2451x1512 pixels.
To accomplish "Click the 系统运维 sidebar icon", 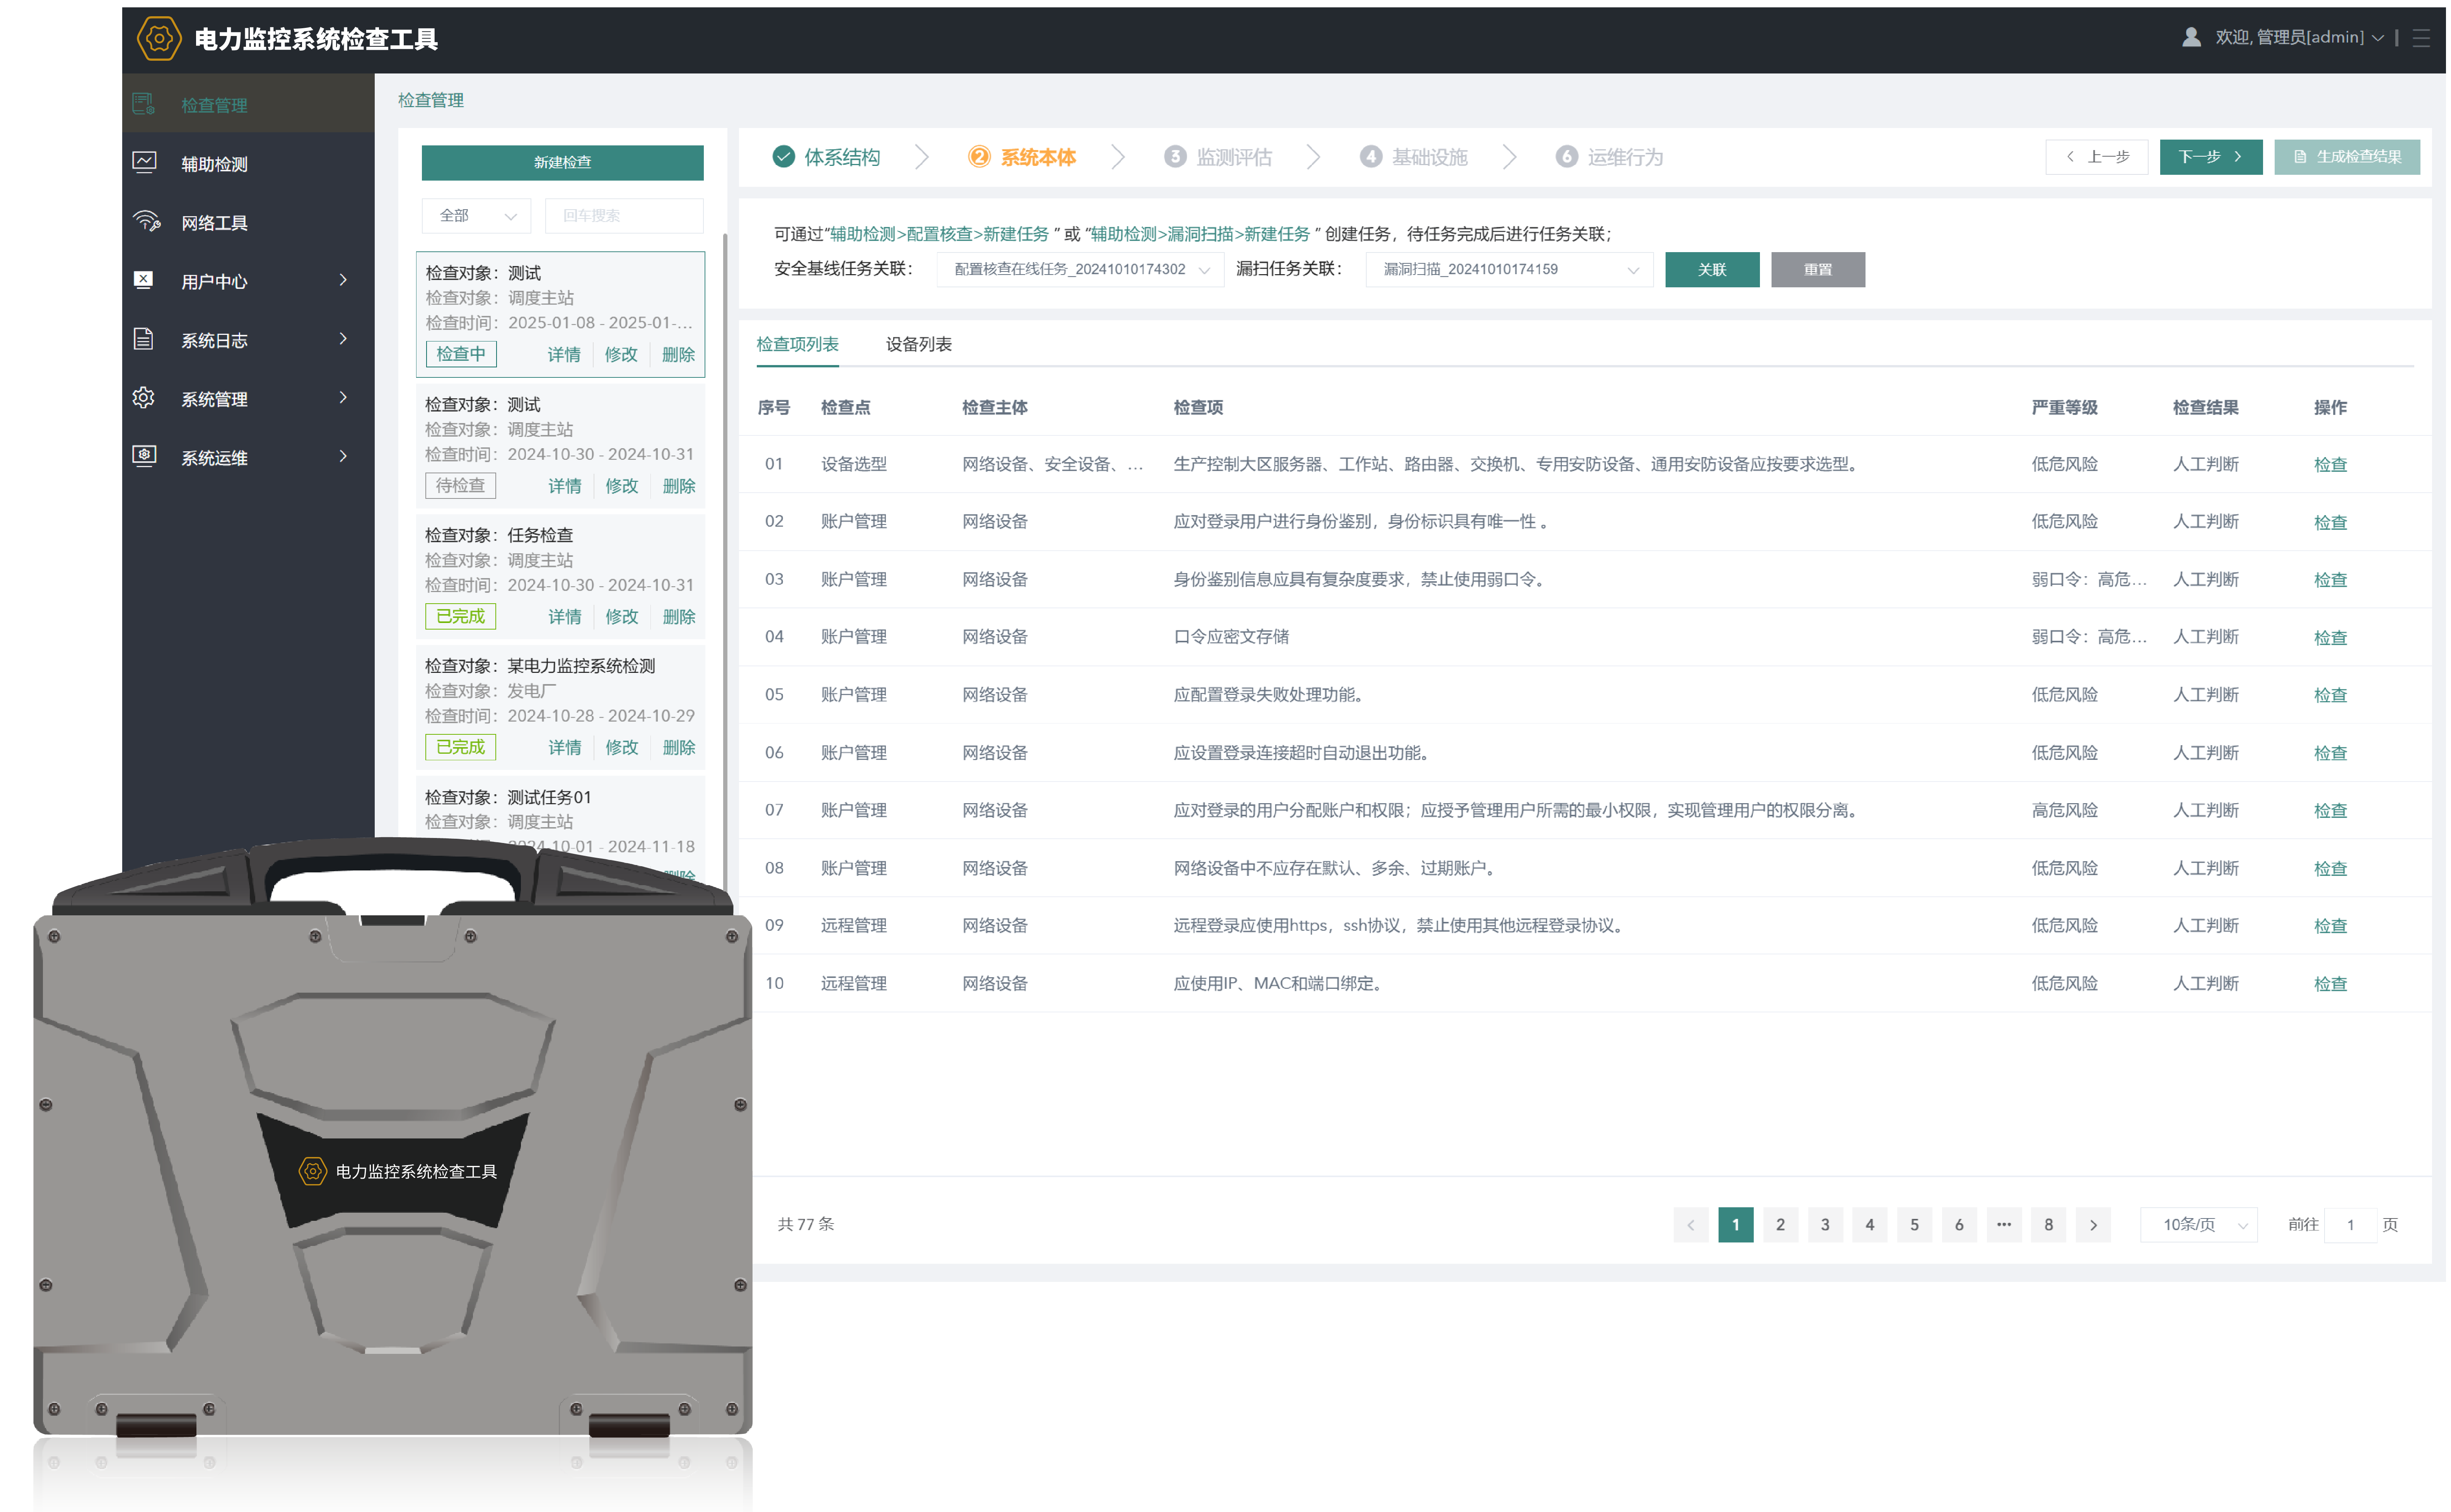I will (144, 456).
